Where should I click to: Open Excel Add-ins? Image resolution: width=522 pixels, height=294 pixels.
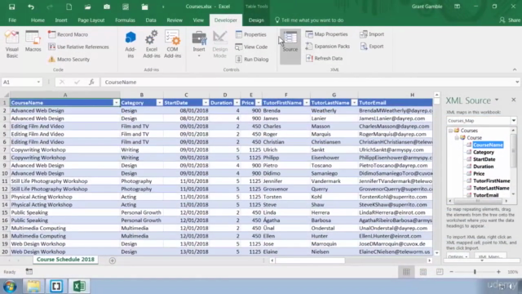click(x=152, y=44)
